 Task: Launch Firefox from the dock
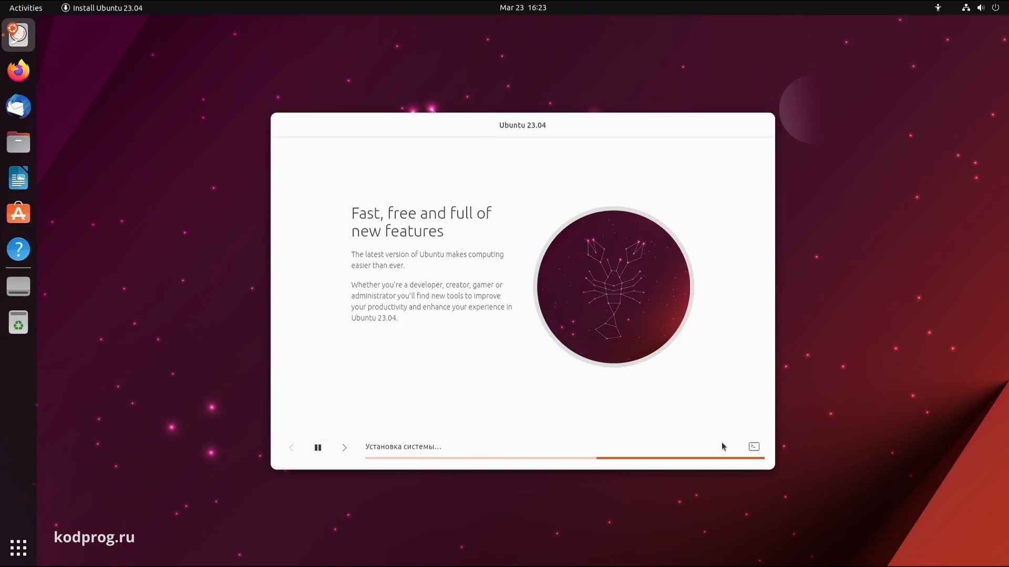(x=18, y=70)
